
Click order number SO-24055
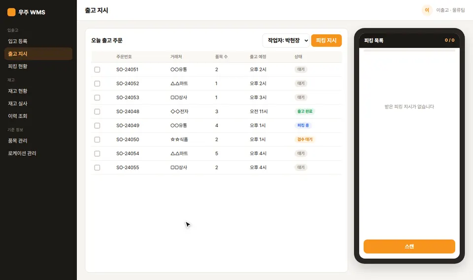(128, 168)
